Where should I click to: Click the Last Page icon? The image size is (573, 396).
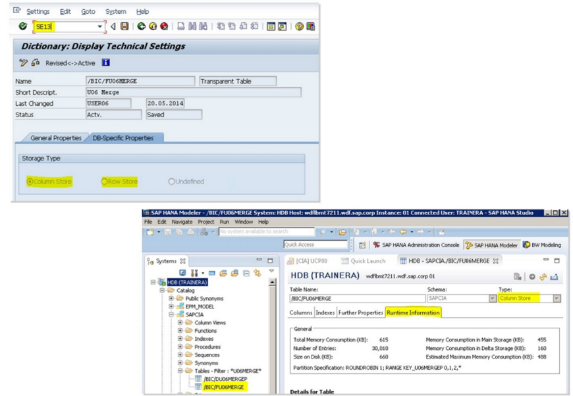tap(254, 26)
